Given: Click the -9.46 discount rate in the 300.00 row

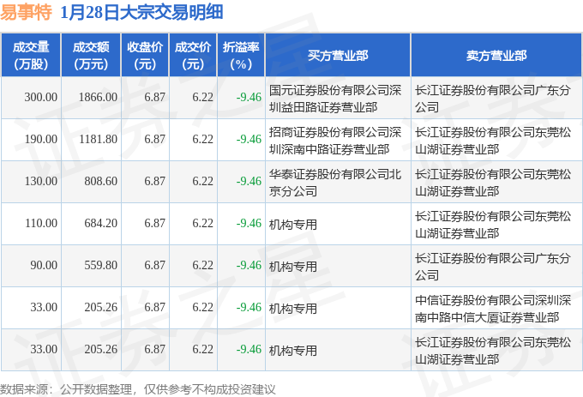Looking at the screenshot, I should pyautogui.click(x=249, y=98).
